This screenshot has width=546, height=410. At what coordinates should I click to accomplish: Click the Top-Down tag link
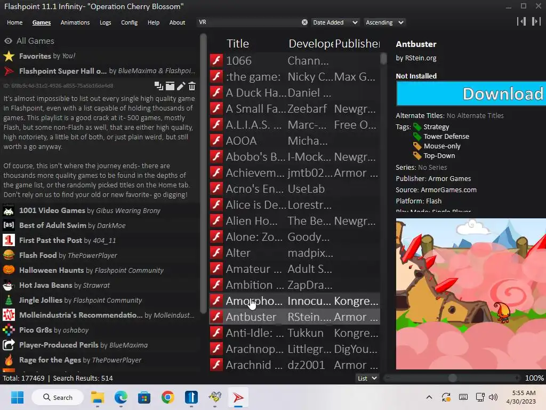(x=439, y=156)
